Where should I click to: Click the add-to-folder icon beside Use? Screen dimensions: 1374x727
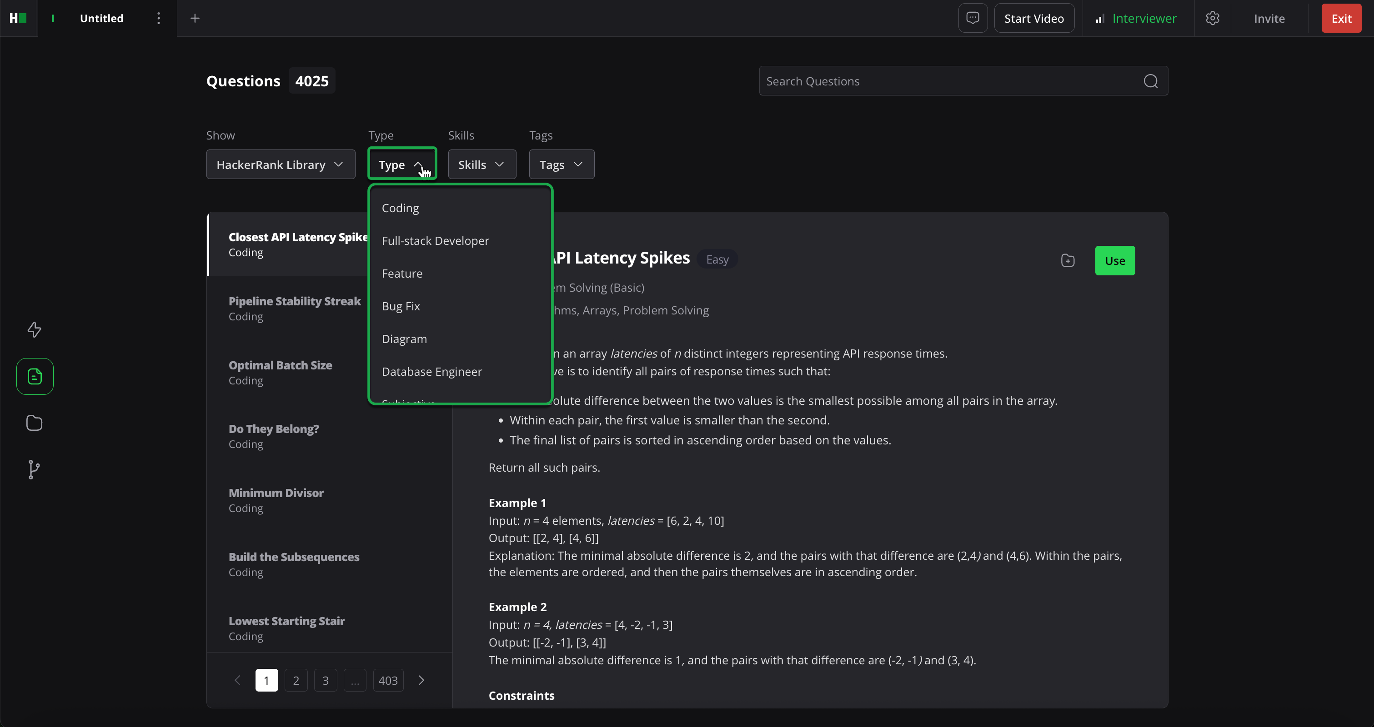(x=1068, y=261)
